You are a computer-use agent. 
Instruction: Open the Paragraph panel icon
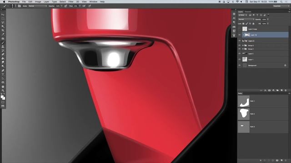coord(234,22)
